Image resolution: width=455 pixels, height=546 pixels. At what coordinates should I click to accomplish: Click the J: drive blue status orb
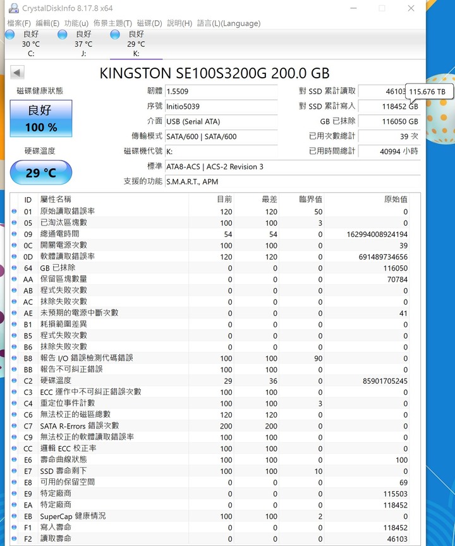point(63,35)
